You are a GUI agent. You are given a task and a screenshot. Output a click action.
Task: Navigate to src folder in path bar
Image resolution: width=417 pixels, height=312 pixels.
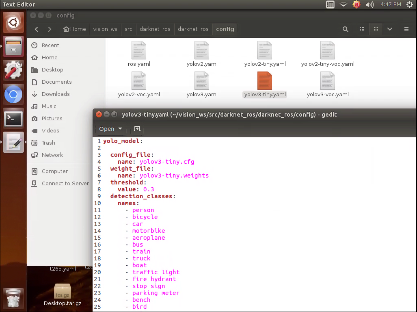(128, 29)
